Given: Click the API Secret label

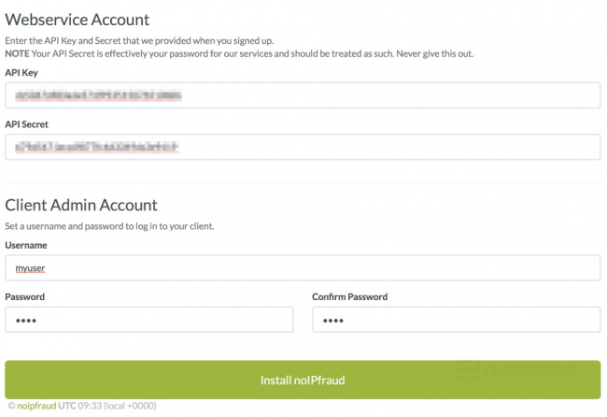Looking at the screenshot, I should (x=26, y=122).
